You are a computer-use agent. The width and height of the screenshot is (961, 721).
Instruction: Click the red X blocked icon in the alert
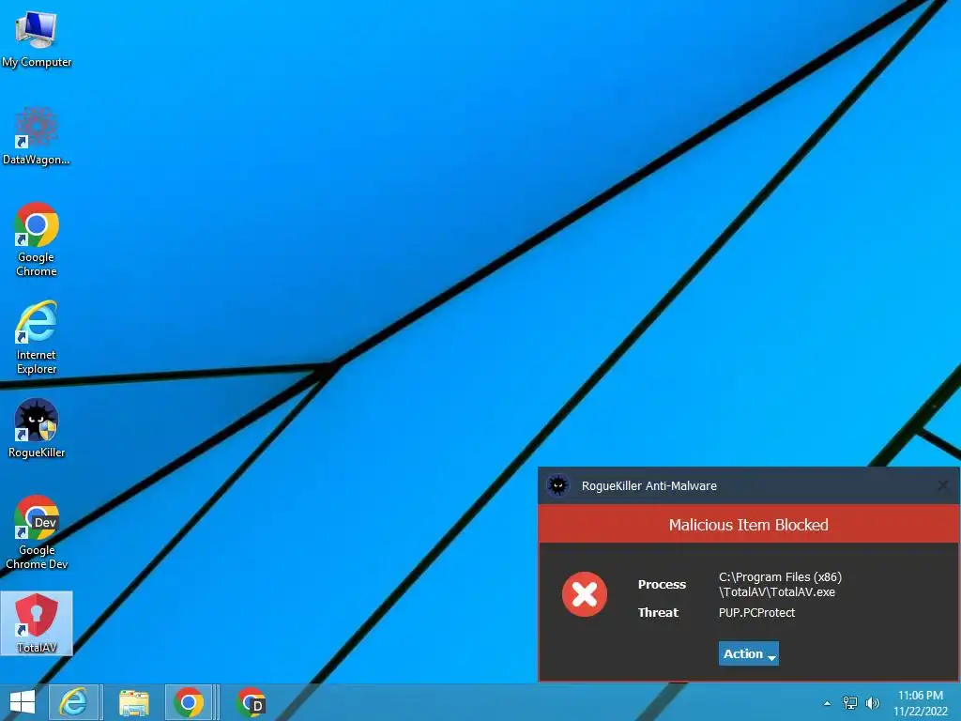coord(585,594)
